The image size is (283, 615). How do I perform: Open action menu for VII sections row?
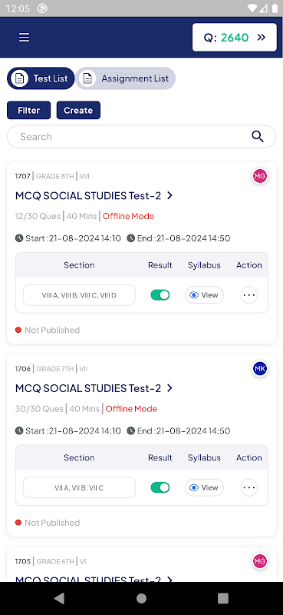pyautogui.click(x=249, y=487)
